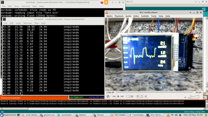
Task: Open VLC extended settings equalizer icon
Action: tap(132, 96)
